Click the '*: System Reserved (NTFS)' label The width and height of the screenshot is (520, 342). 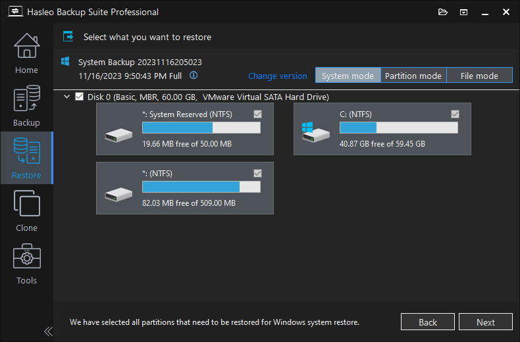point(187,114)
